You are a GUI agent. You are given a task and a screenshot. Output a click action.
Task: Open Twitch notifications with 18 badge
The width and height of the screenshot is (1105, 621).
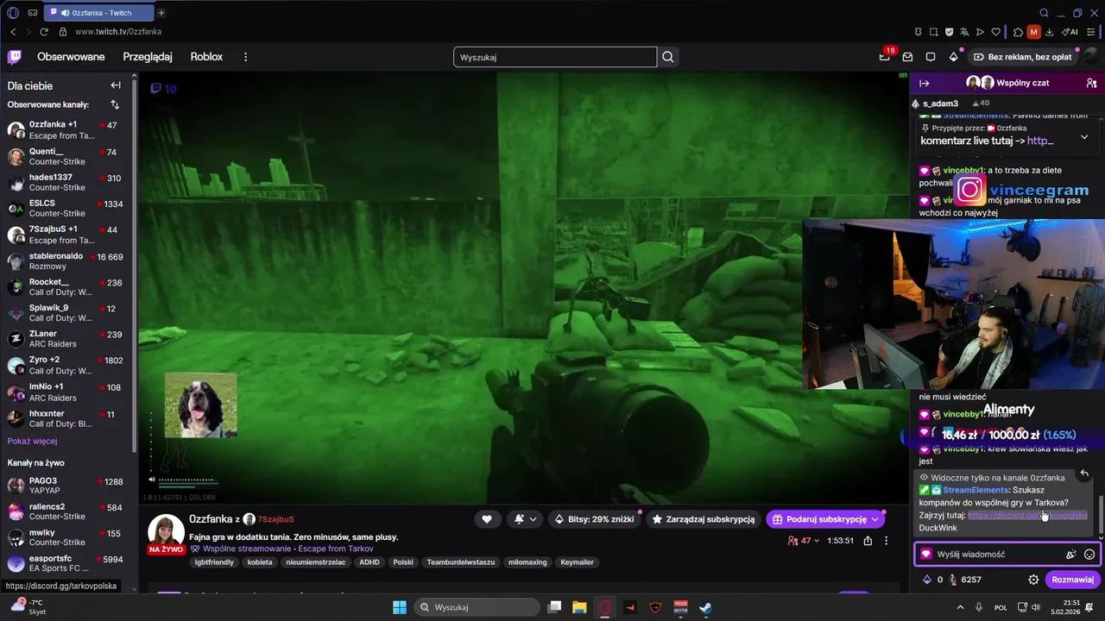885,57
